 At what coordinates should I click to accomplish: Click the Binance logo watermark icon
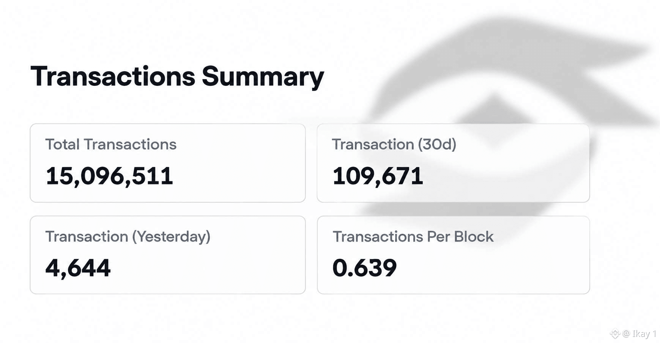tap(615, 334)
